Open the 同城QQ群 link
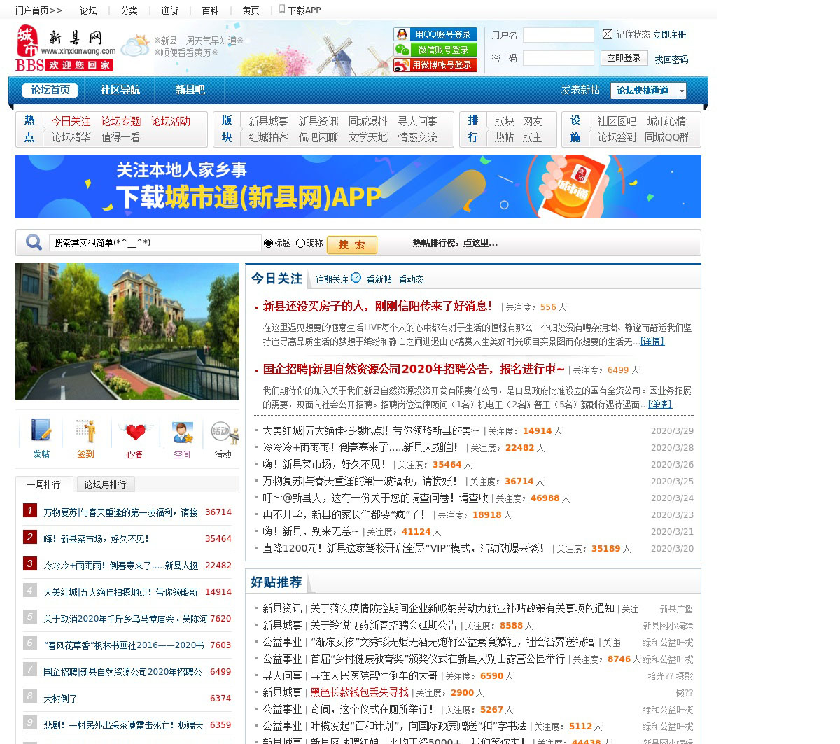This screenshot has height=744, width=840. (x=667, y=137)
